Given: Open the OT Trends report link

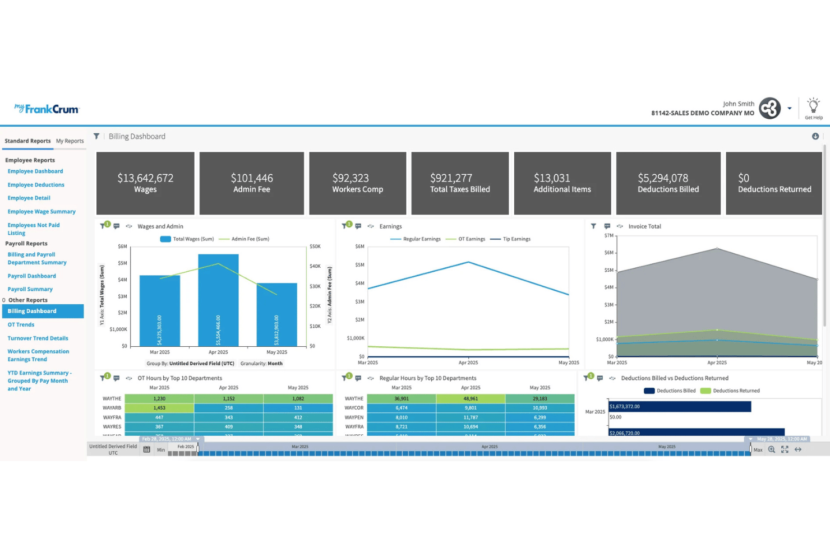Looking at the screenshot, I should pyautogui.click(x=21, y=325).
